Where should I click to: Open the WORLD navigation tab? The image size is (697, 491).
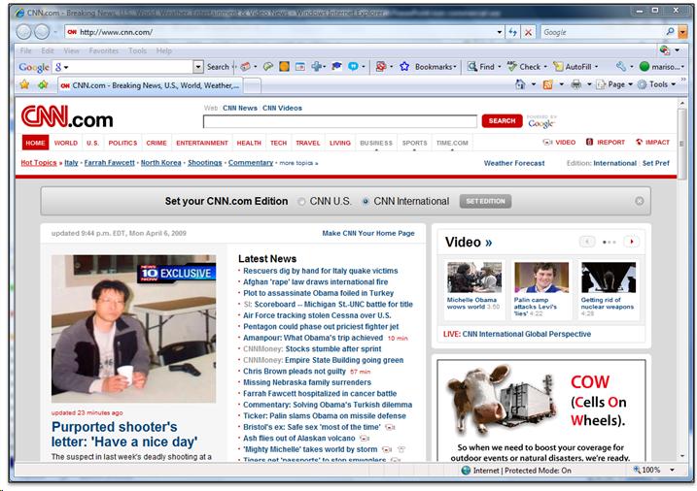pyautogui.click(x=66, y=143)
